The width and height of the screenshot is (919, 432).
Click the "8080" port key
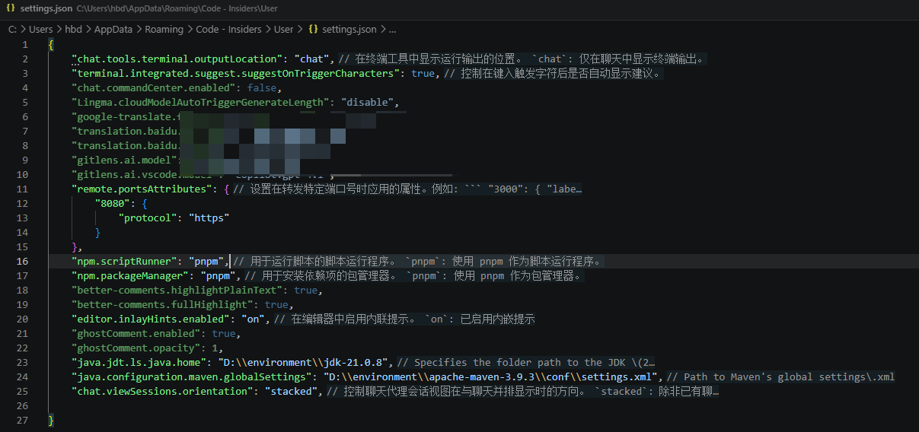(113, 203)
